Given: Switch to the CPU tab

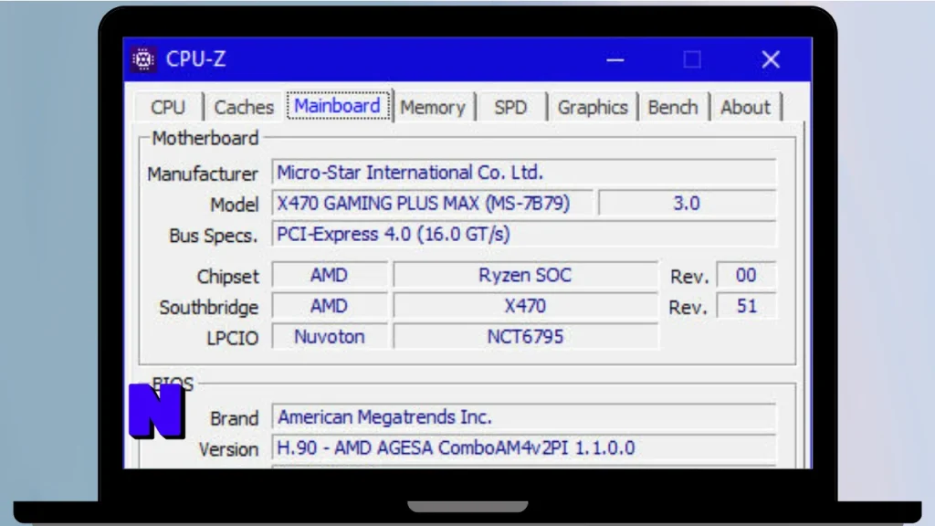Looking at the screenshot, I should (168, 108).
